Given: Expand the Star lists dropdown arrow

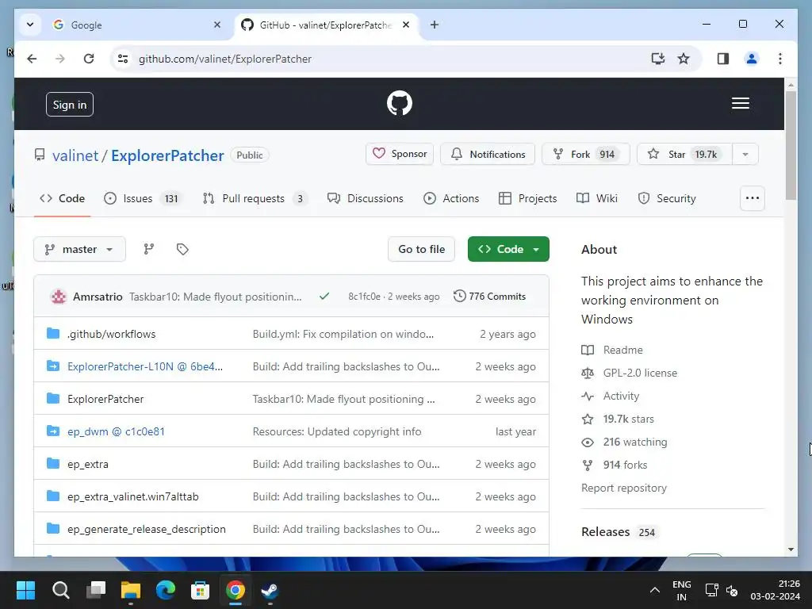Looking at the screenshot, I should click(745, 155).
